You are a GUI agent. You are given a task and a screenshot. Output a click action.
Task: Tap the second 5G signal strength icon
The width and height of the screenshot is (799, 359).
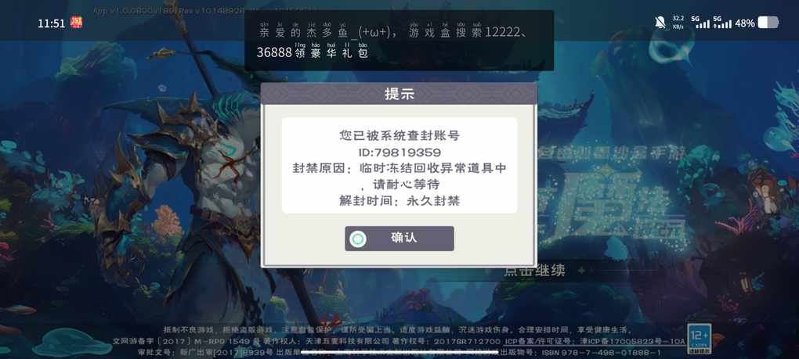(x=722, y=22)
